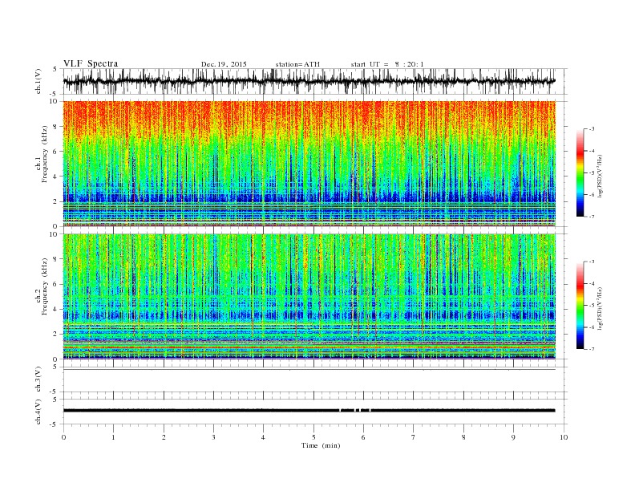
Task: Click time axis tick label "8"
Action: coord(463,437)
